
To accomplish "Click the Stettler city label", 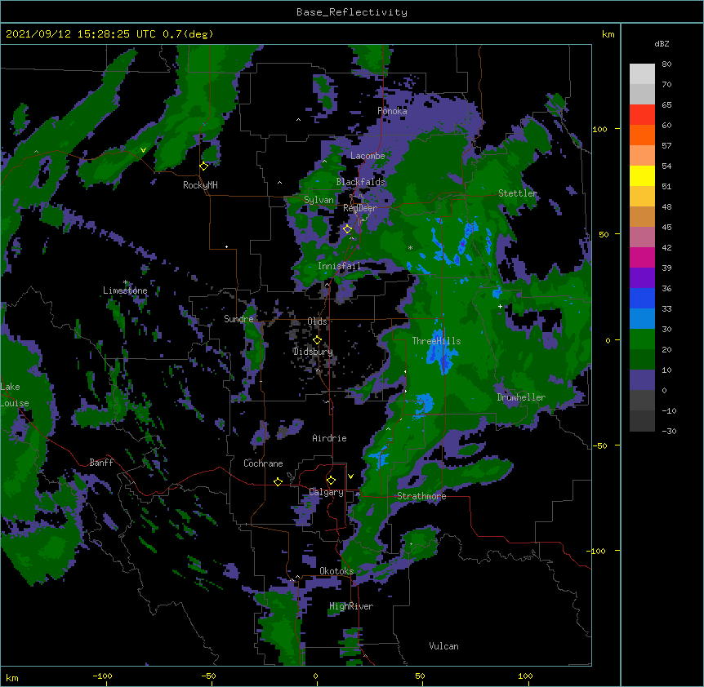I will (x=518, y=193).
